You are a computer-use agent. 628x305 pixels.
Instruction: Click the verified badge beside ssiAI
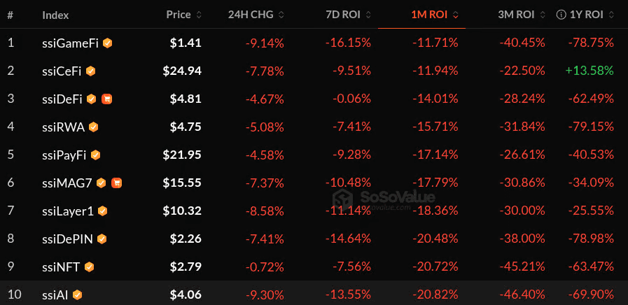tap(78, 295)
